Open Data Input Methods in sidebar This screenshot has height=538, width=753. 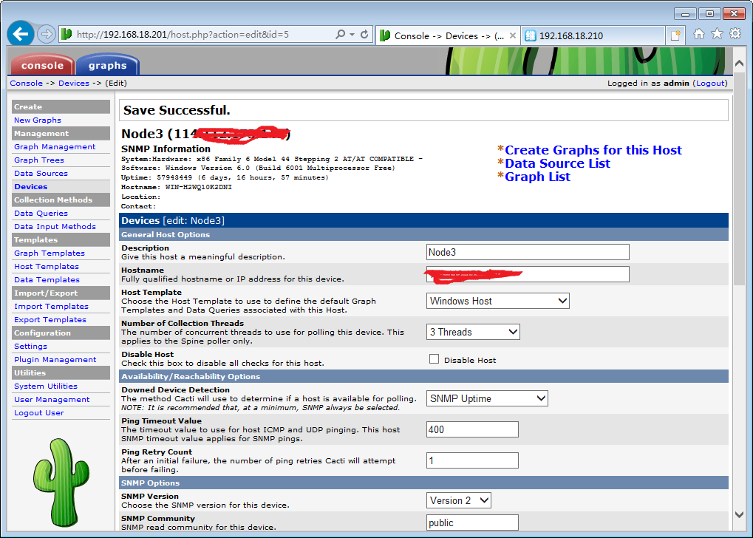click(x=55, y=226)
